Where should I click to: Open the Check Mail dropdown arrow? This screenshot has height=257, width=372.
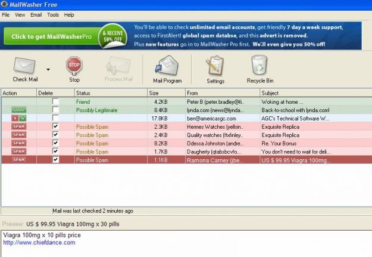[x=48, y=69]
